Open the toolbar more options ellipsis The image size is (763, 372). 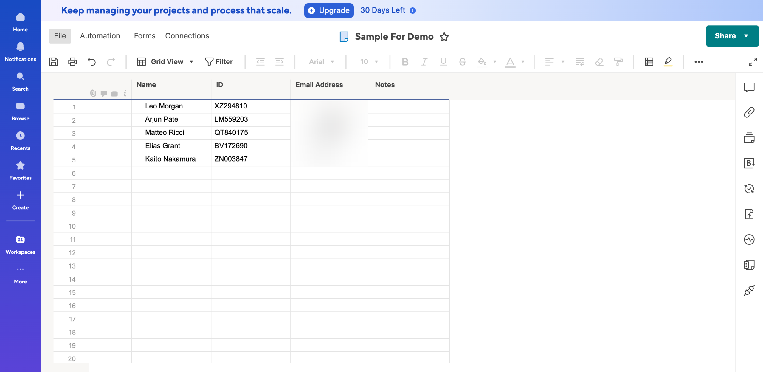pyautogui.click(x=699, y=62)
